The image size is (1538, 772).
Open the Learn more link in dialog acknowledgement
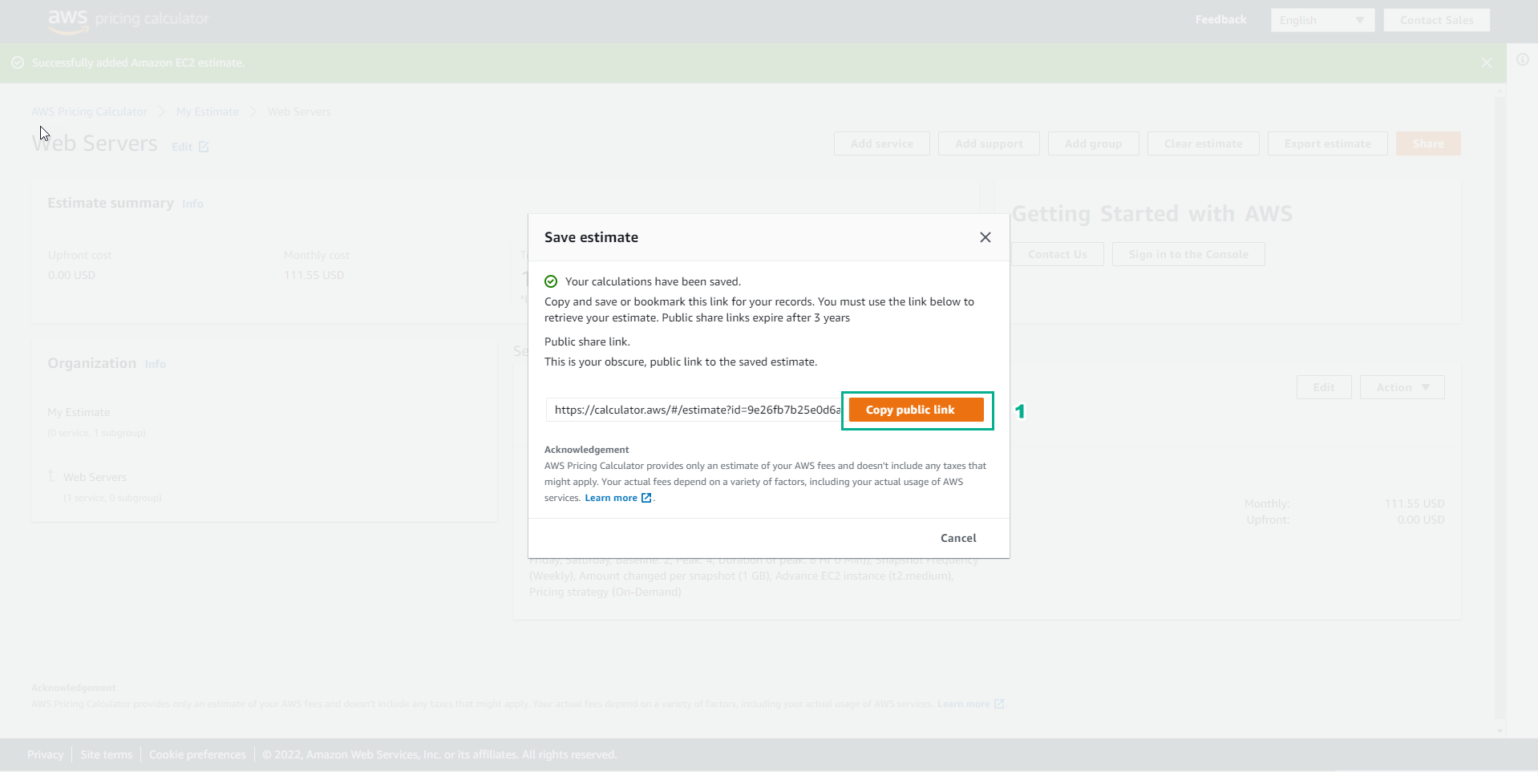pos(611,498)
